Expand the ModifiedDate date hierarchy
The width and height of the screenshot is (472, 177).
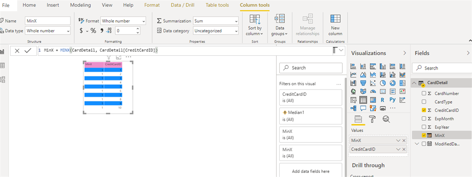click(x=417, y=144)
